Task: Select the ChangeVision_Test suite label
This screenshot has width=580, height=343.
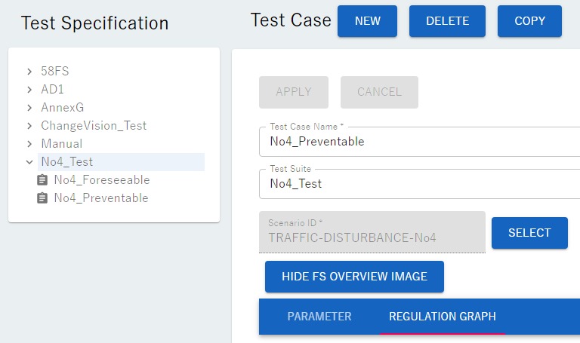Action: pos(94,126)
